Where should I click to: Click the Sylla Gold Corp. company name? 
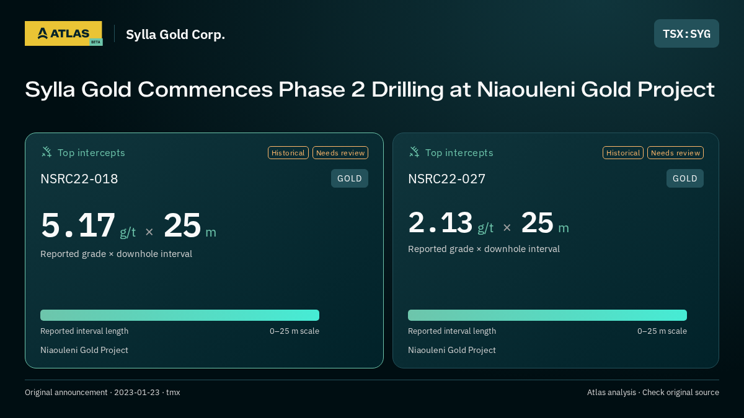click(x=175, y=34)
